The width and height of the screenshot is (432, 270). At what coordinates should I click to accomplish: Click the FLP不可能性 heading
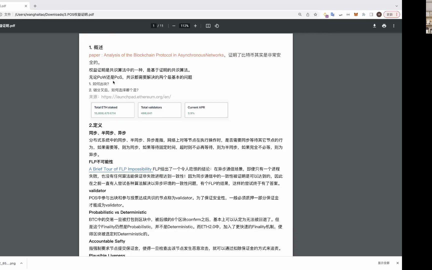click(x=101, y=162)
